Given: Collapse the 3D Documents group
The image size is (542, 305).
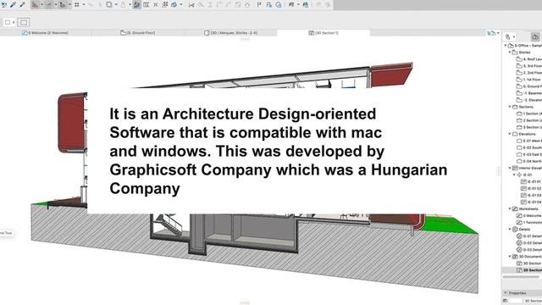Looking at the screenshot, I should (510, 257).
